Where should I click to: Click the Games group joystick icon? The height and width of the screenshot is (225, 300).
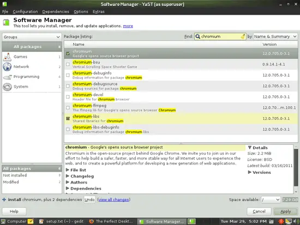pos(7,57)
